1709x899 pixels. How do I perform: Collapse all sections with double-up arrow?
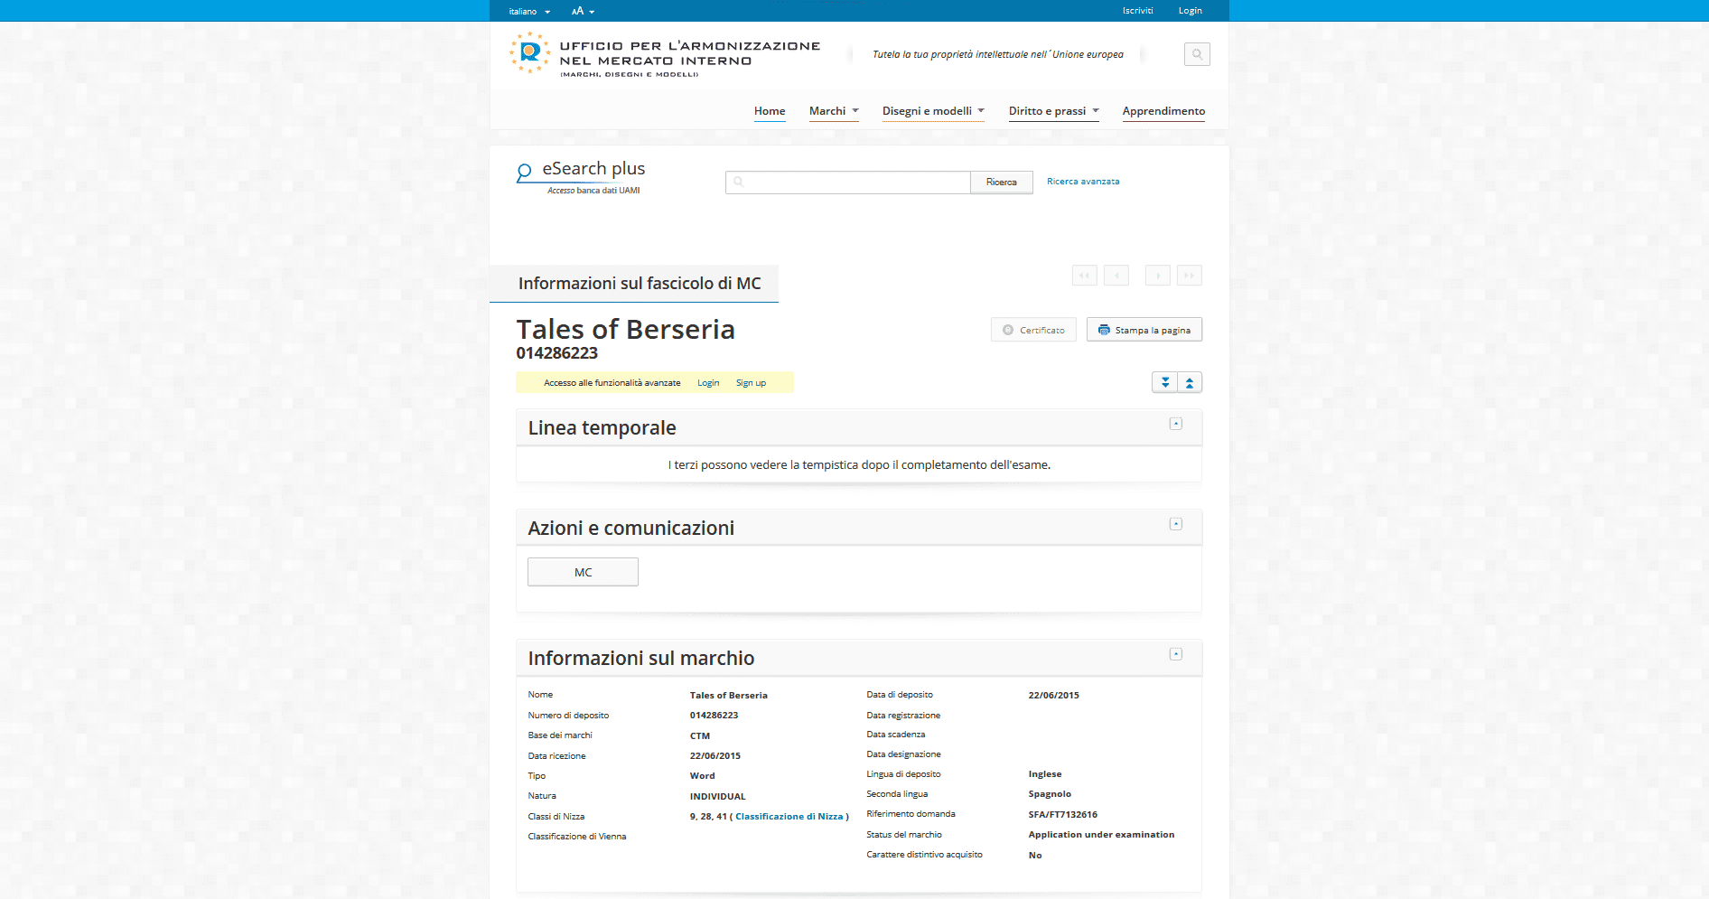tap(1190, 382)
